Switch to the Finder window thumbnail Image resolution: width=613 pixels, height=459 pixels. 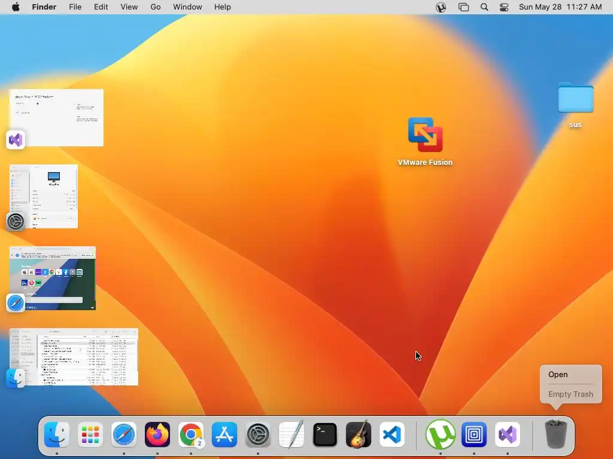[x=74, y=357]
